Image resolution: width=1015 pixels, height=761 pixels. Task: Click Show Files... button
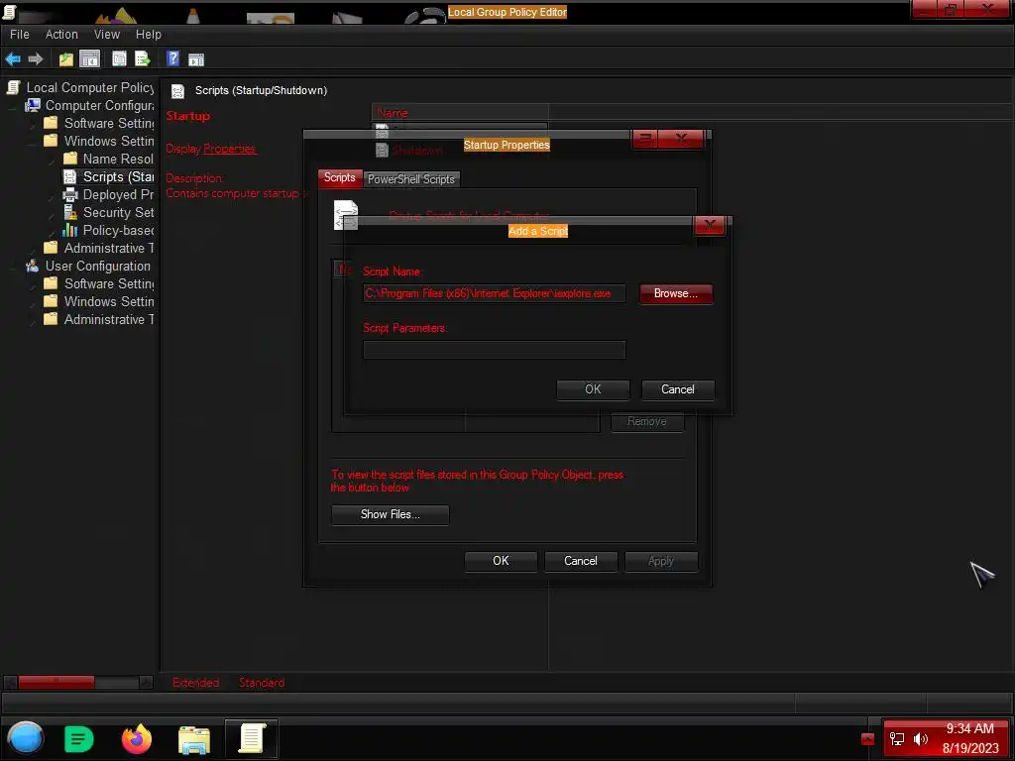(x=391, y=514)
